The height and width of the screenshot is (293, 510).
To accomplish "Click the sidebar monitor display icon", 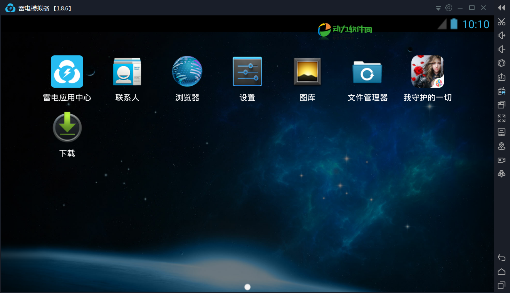I will point(501,132).
